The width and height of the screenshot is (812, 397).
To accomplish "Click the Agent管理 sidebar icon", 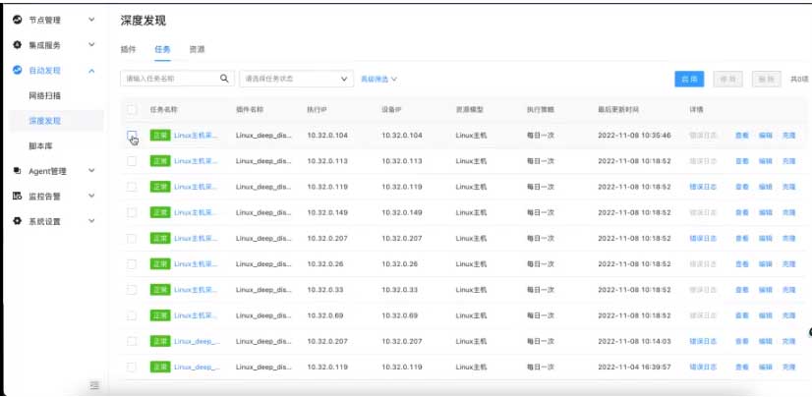I will 17,170.
